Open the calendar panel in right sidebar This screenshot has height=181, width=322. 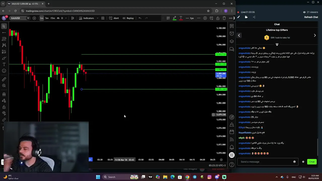[232, 132]
